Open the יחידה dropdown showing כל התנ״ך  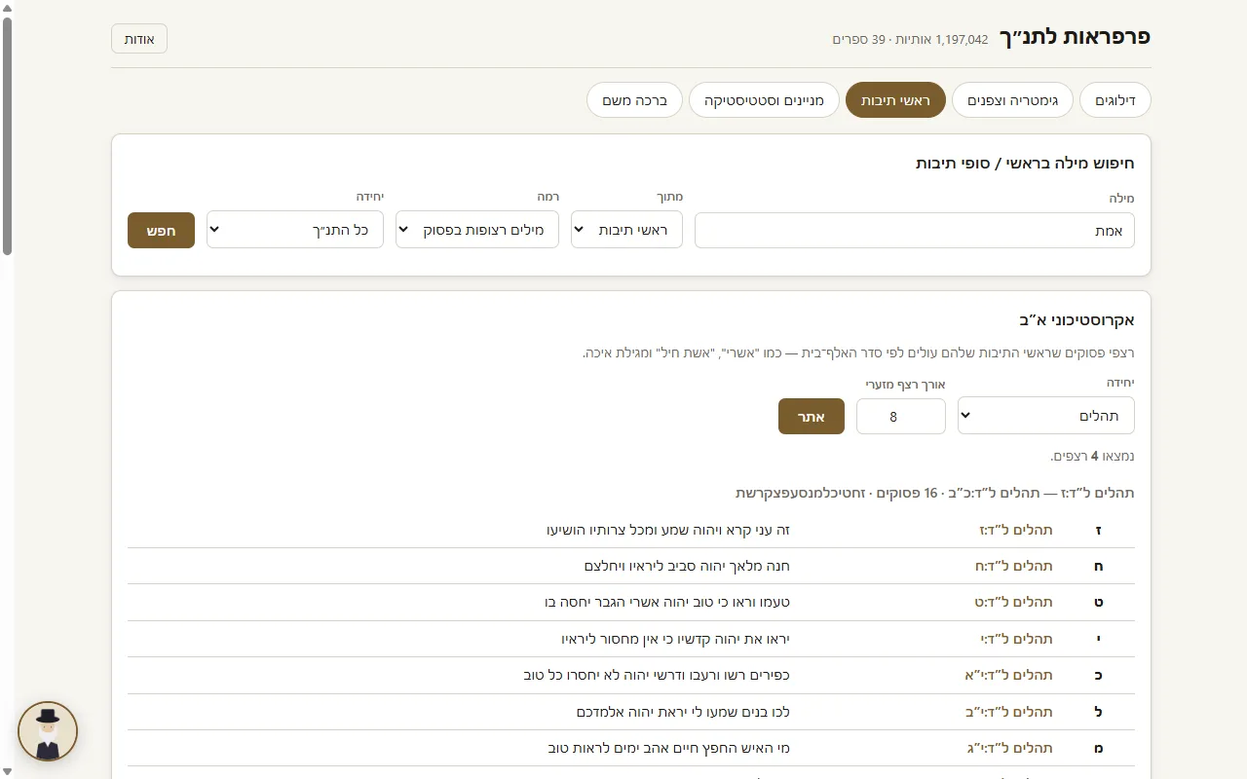pyautogui.click(x=295, y=230)
